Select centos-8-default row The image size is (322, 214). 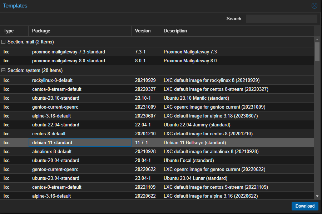pos(157,134)
